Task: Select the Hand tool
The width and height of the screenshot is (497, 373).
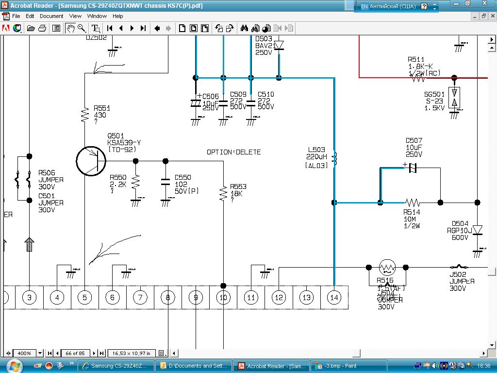Action: 70,28
